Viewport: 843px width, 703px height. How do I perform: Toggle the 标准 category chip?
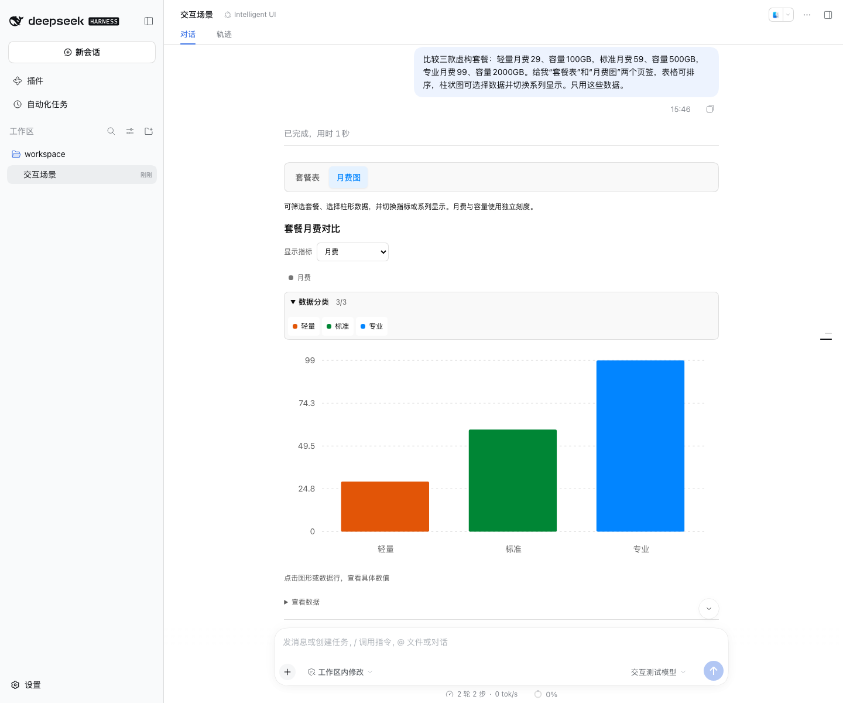pos(338,326)
